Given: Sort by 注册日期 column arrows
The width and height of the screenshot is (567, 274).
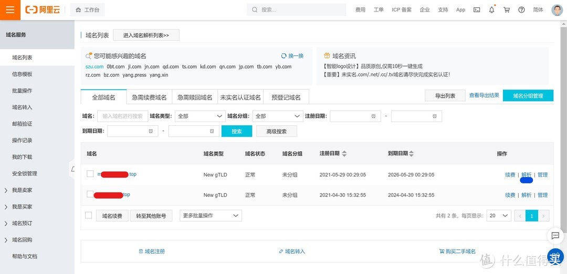Looking at the screenshot, I should pyautogui.click(x=344, y=154).
